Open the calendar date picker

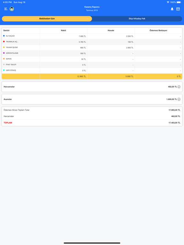(x=178, y=9)
